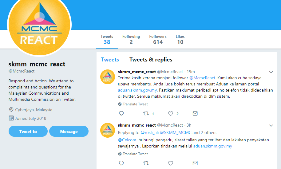Share Celcom tweet via message icon

point(195,163)
